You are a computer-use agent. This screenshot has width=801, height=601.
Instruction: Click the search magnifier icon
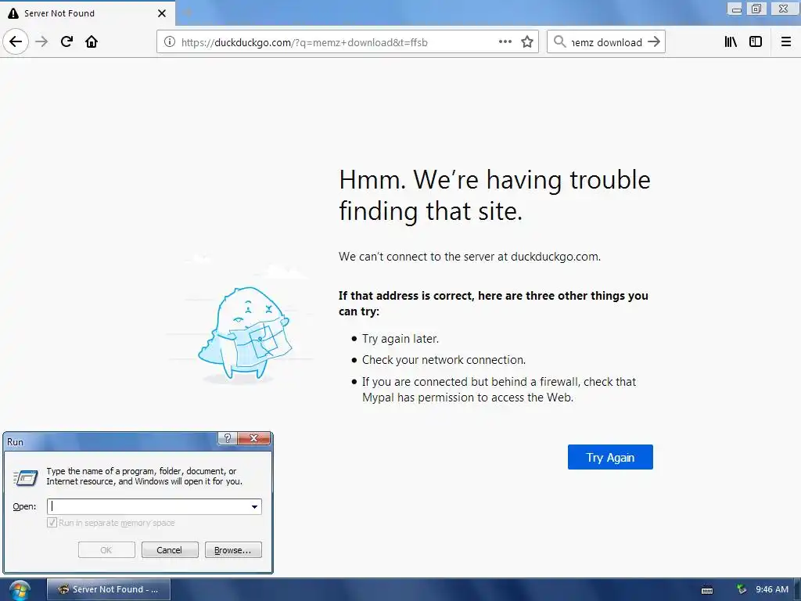[559, 42]
